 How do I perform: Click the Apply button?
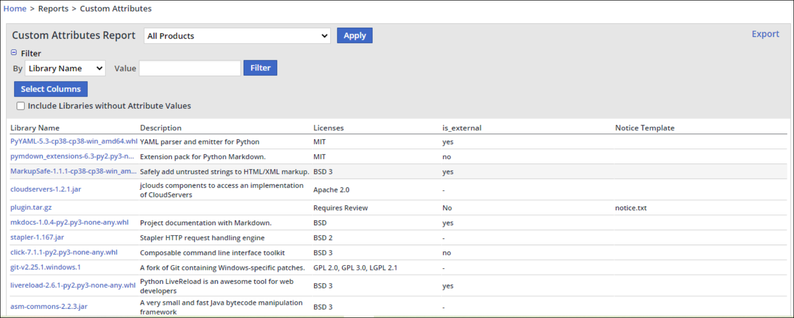pyautogui.click(x=354, y=35)
